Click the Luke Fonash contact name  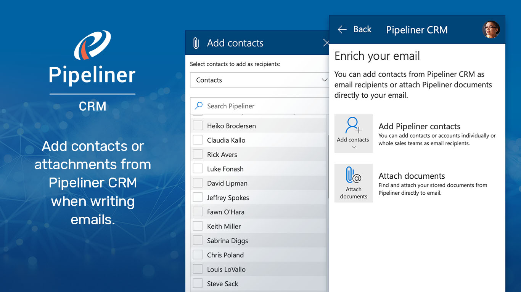pos(225,169)
